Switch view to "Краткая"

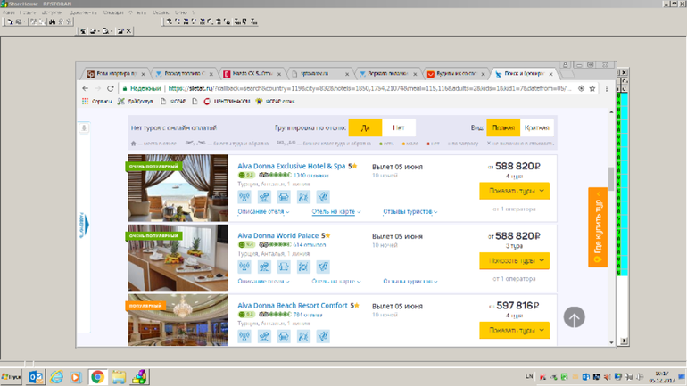tap(536, 128)
